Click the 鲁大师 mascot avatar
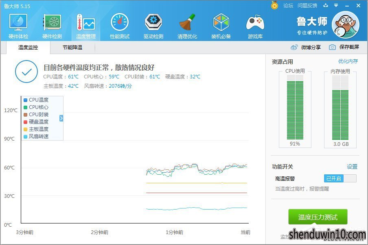Image resolution: width=368 pixels, height=245 pixels. click(x=346, y=25)
